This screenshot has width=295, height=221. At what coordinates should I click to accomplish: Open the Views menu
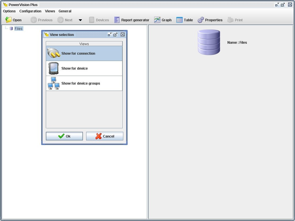50,11
